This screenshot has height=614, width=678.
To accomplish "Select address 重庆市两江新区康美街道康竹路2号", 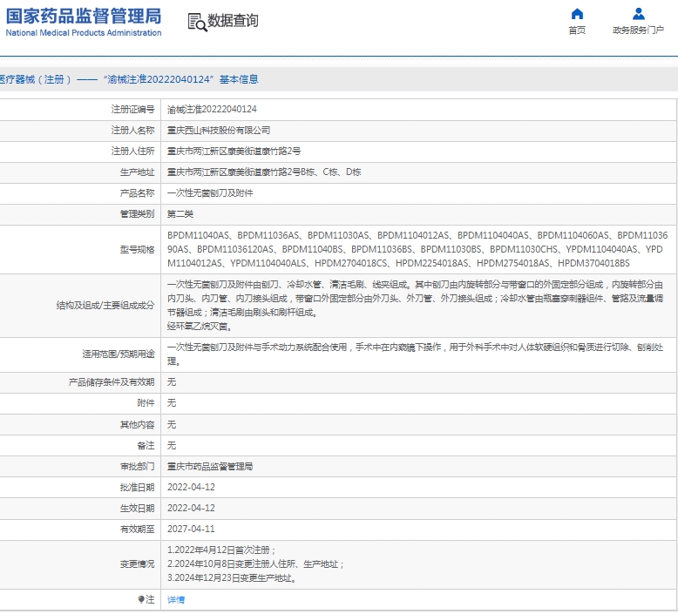I will coord(234,151).
